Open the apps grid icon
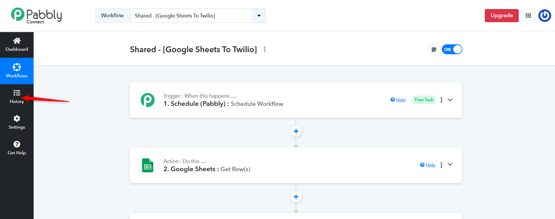 coord(528,15)
